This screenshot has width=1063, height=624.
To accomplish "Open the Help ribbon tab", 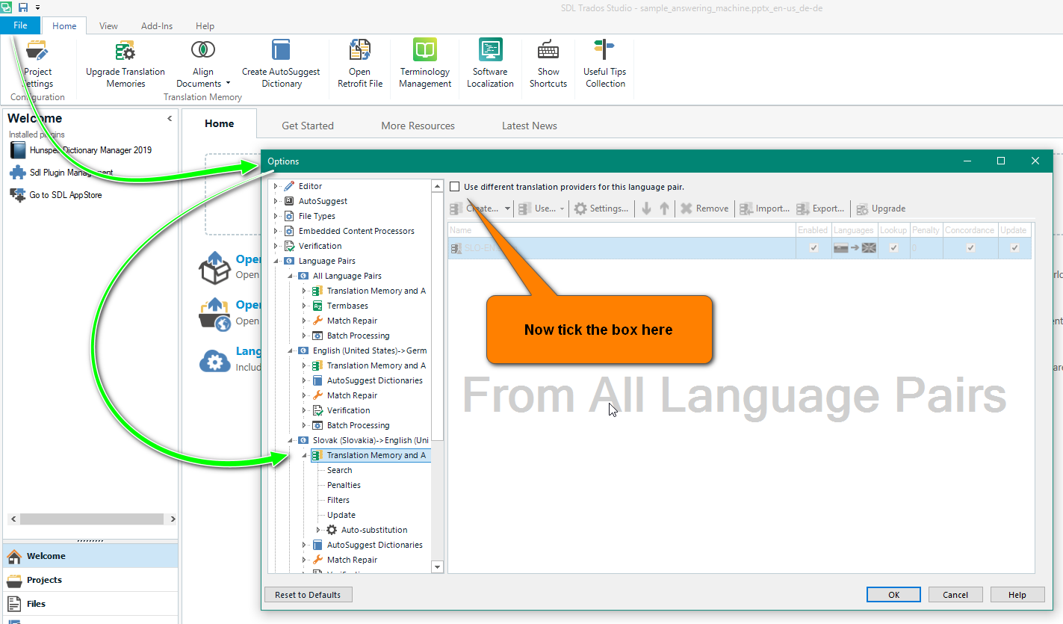I will (205, 25).
